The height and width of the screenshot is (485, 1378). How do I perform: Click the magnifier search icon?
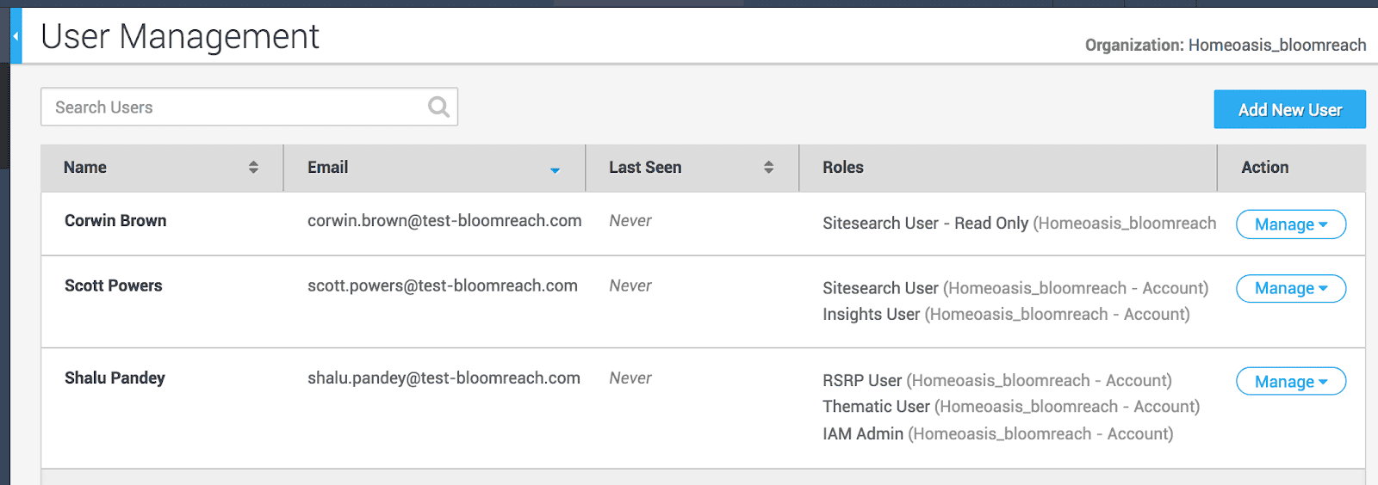coord(438,107)
